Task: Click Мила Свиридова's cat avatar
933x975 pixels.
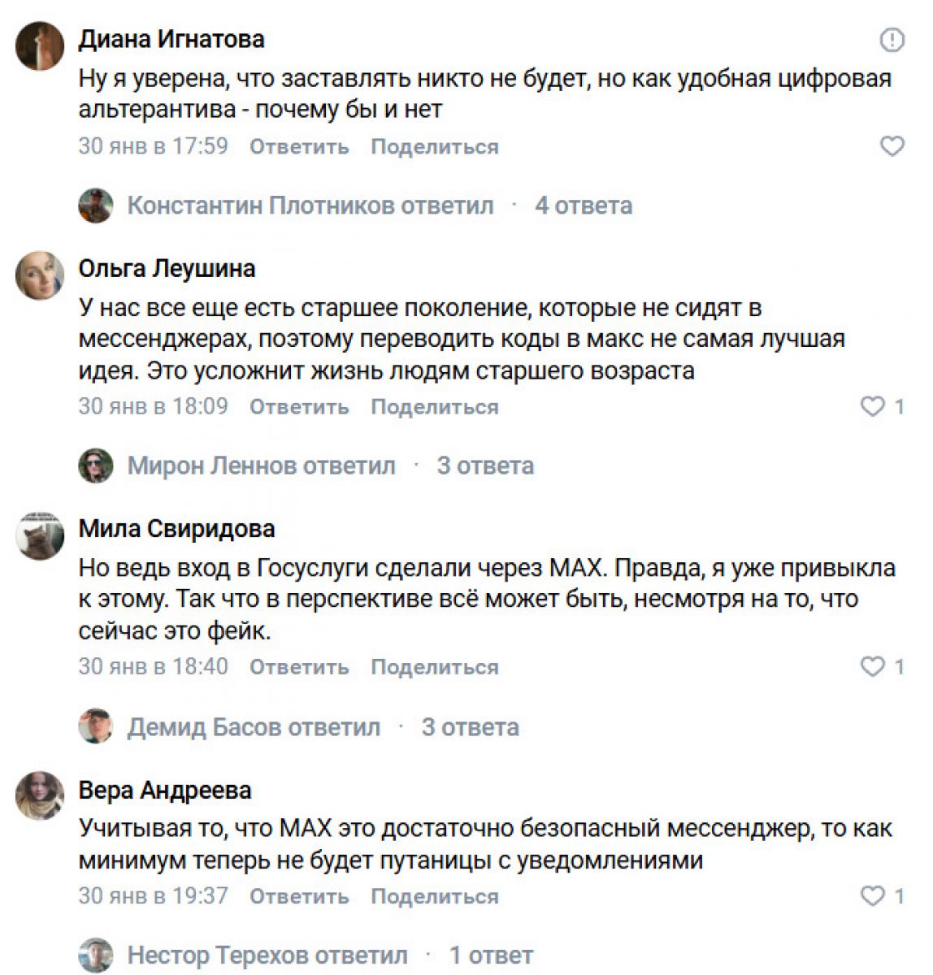Action: (40, 535)
